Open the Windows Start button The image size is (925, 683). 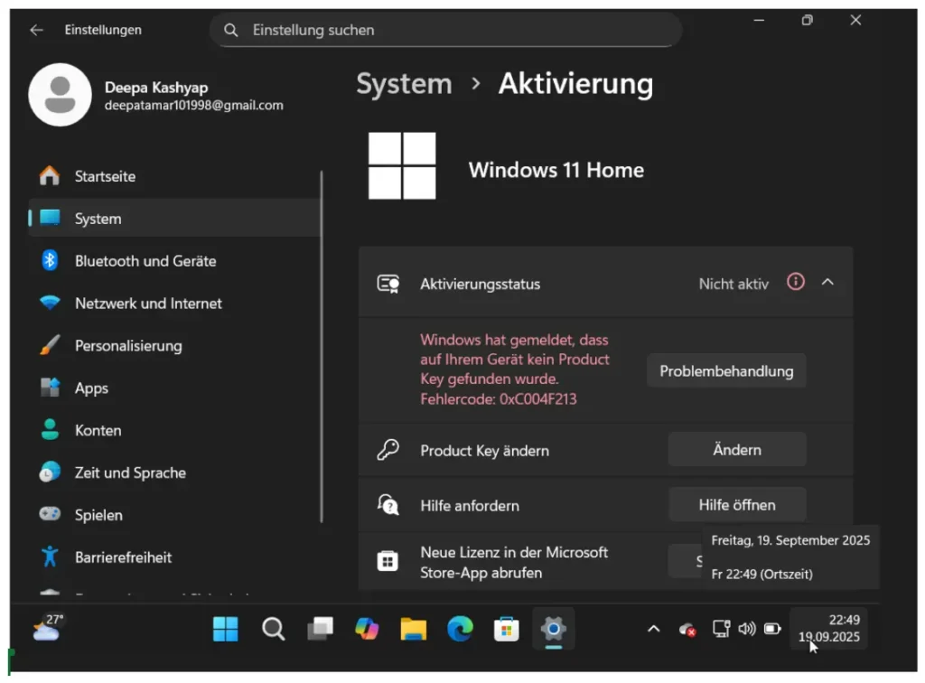pos(225,629)
